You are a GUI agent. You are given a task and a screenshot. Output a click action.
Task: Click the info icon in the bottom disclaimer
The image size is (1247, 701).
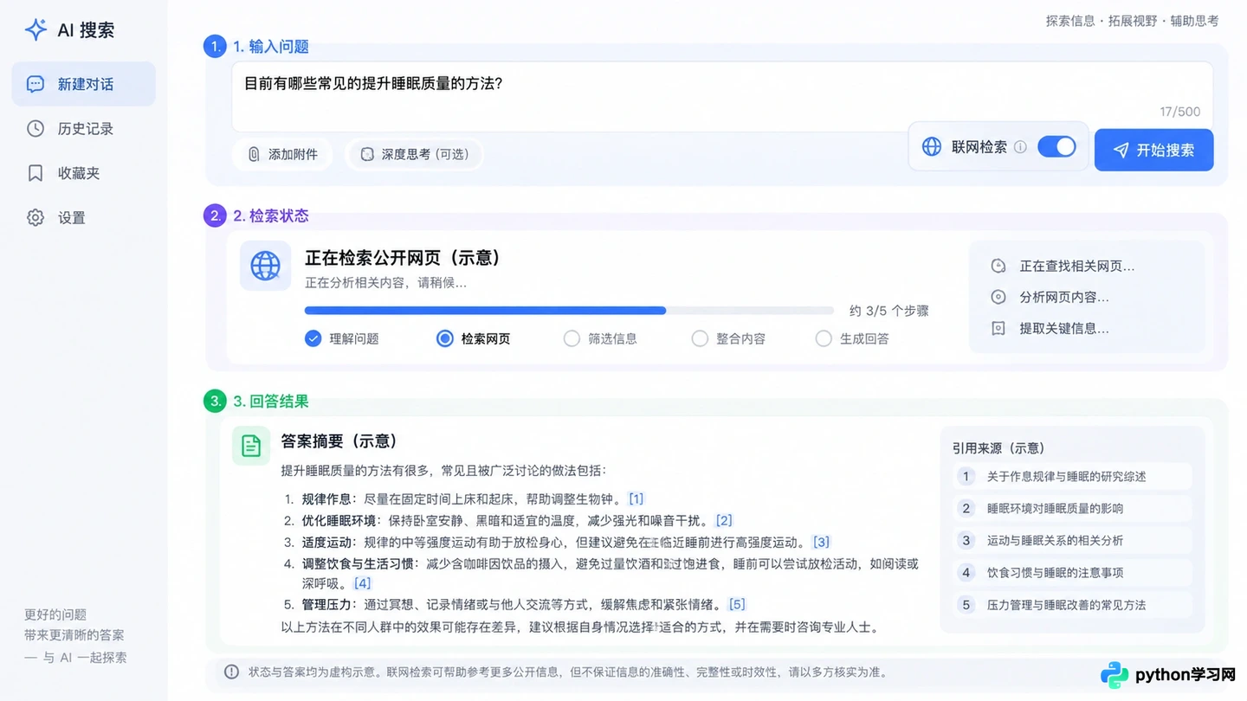(231, 672)
